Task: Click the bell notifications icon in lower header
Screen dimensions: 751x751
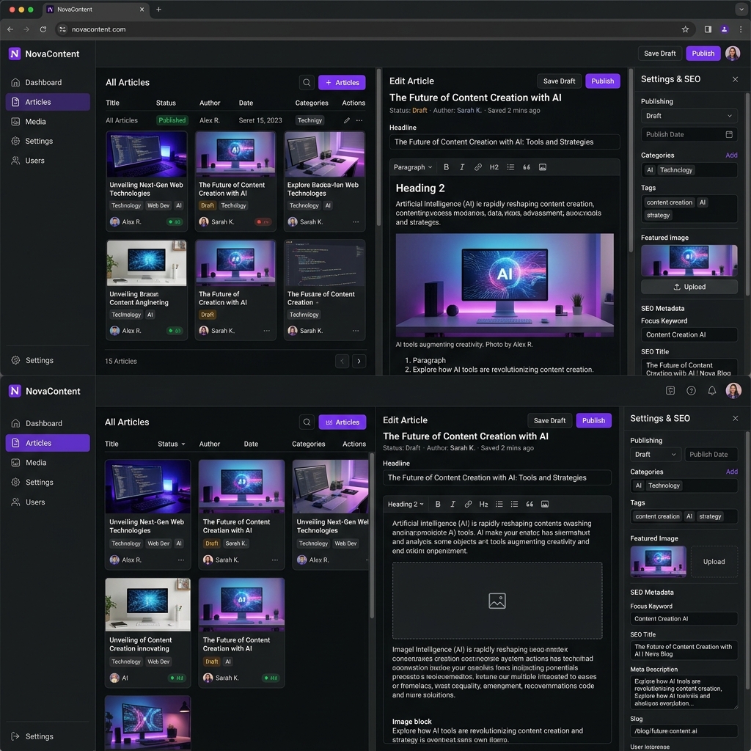Action: pyautogui.click(x=711, y=391)
